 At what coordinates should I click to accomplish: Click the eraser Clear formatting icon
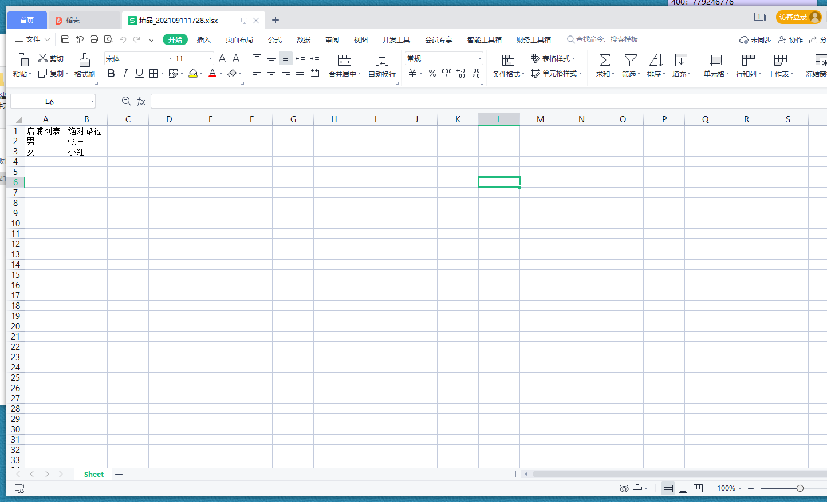[x=232, y=73]
